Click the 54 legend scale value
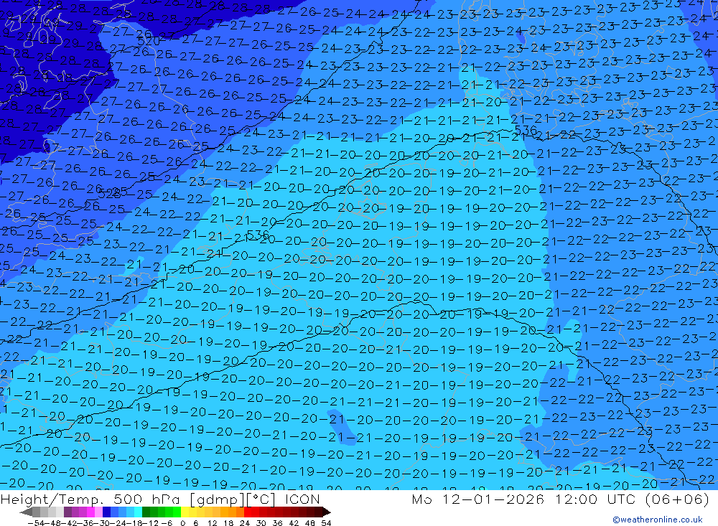Screen dimensions: 718x526 pos(326,523)
